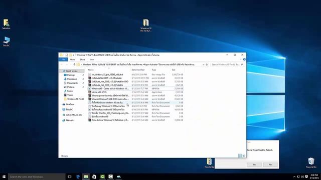Refresh the Explorer folder view
Viewport: 321px width, 180px height.
[207, 64]
